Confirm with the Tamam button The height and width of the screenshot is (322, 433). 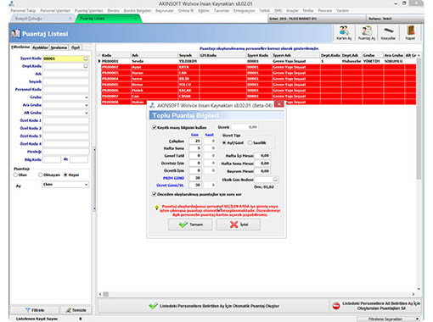click(x=190, y=225)
